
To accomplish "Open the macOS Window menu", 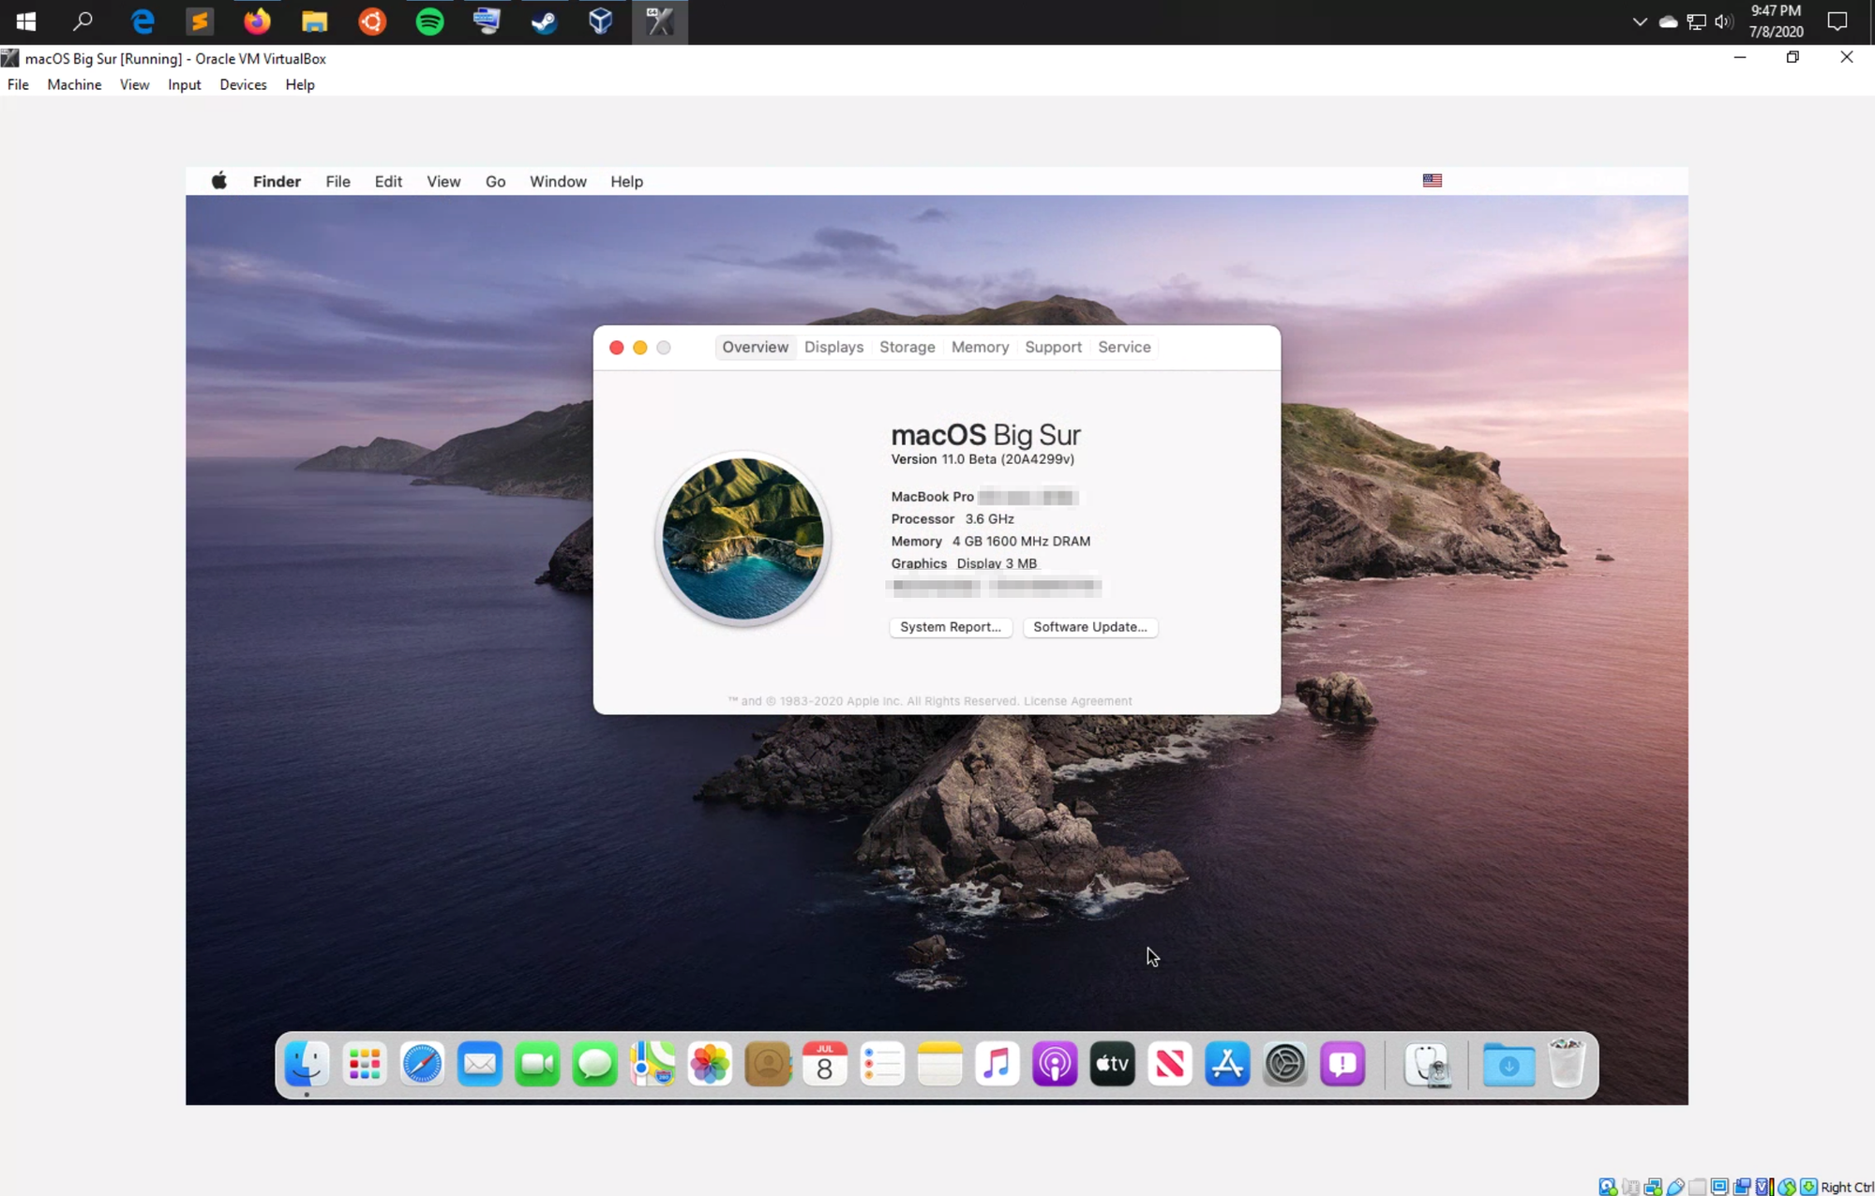I will tap(558, 182).
